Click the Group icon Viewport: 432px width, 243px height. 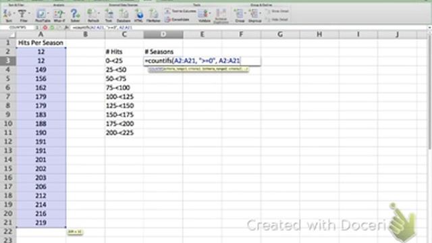[x=238, y=13]
